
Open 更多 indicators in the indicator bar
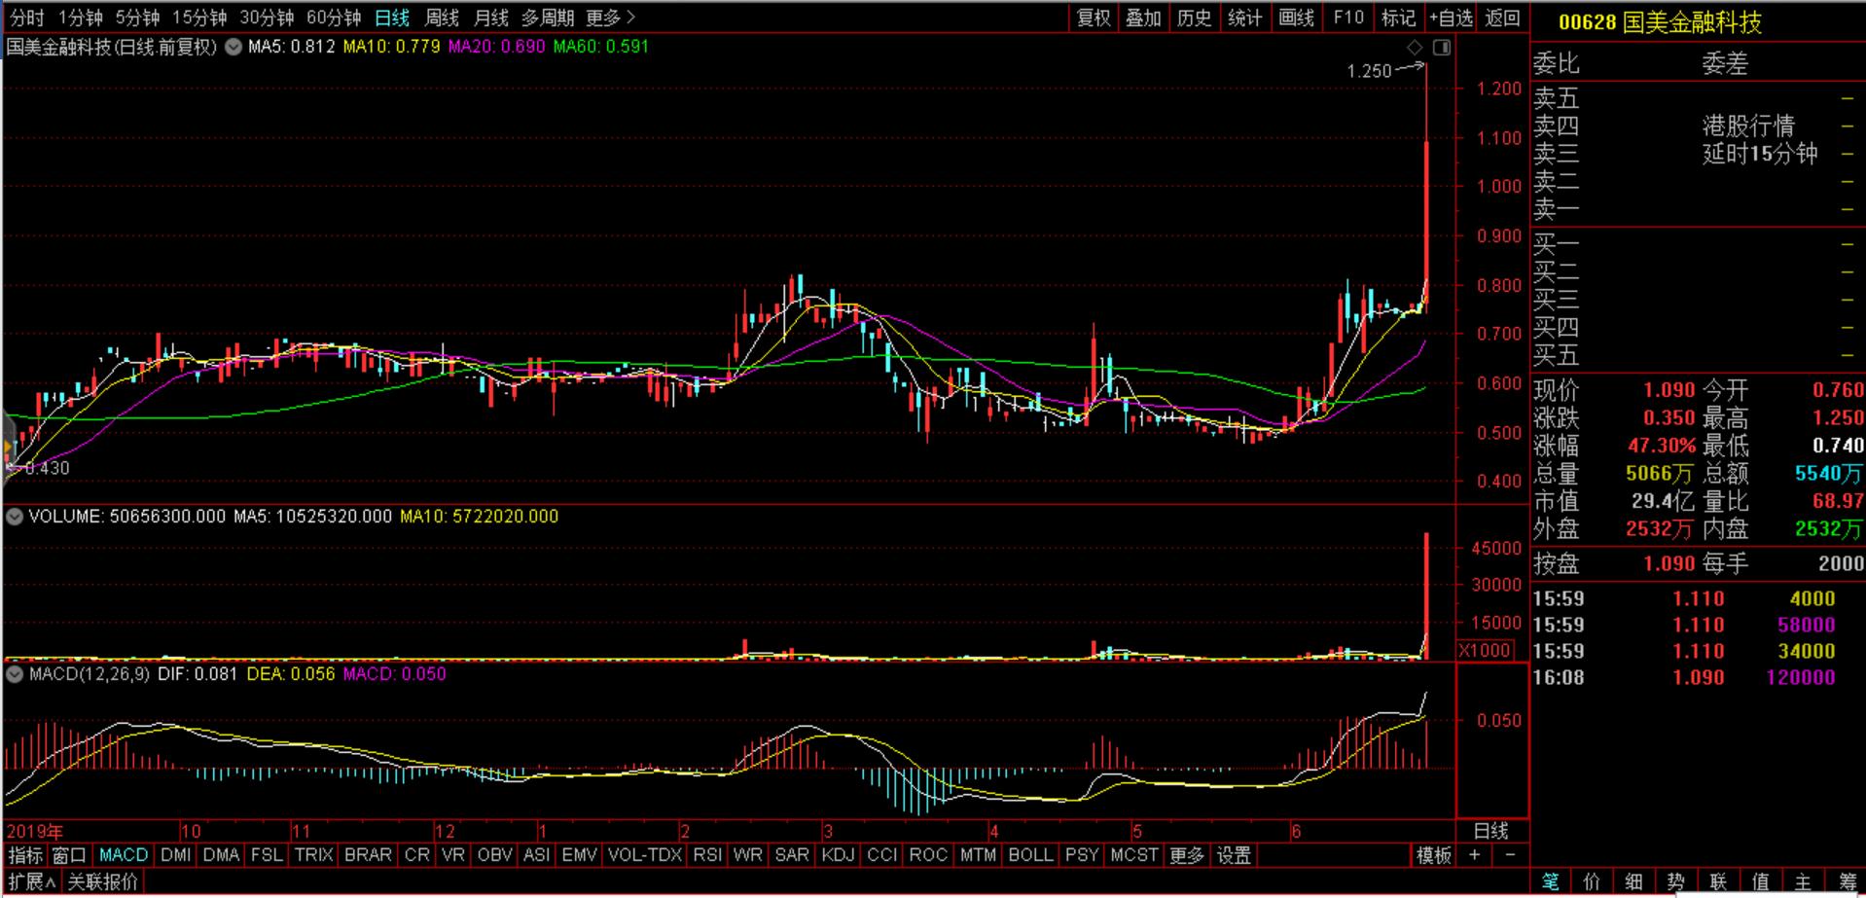point(1187,855)
